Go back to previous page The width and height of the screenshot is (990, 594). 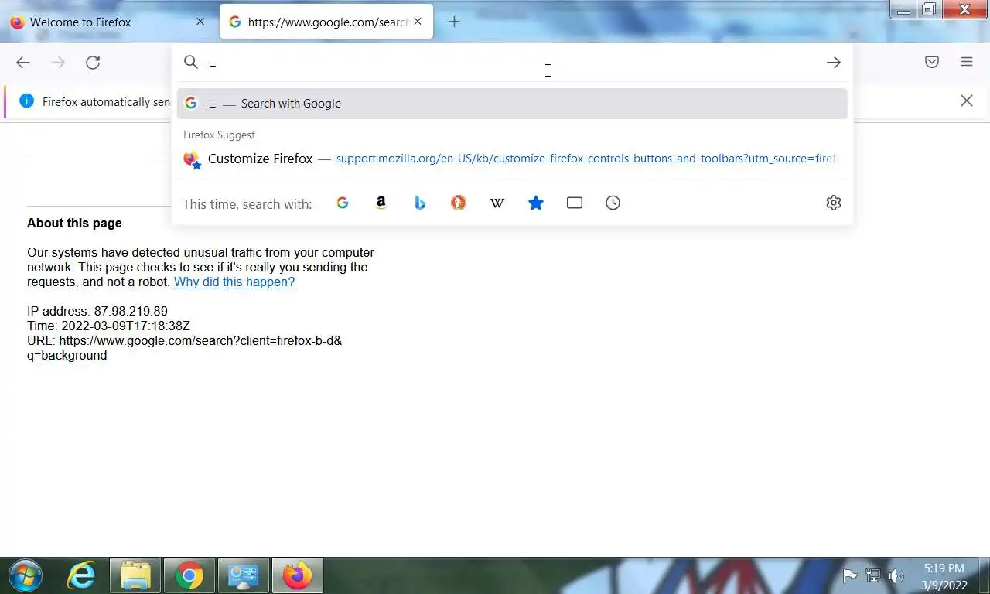[23, 63]
